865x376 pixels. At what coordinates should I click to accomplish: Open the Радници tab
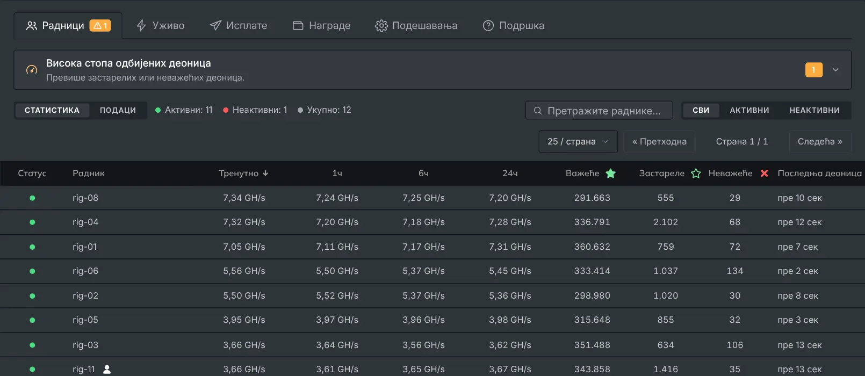pyautogui.click(x=68, y=26)
